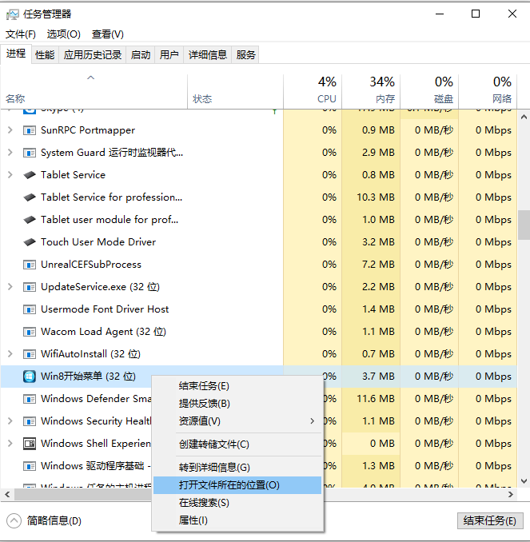Click horizontal scrollbar right arrow
Viewport: 530px width, 542px height.
511,495
